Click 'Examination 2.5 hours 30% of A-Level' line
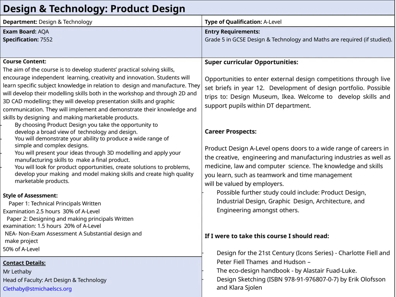The image size is (396, 297). 51,212
